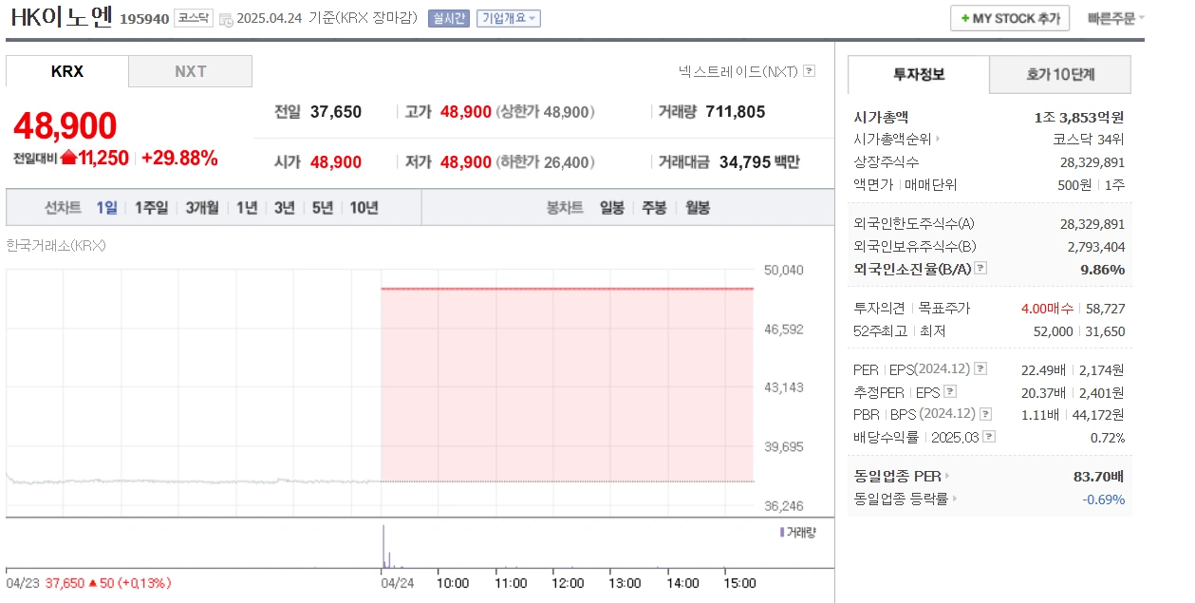1195x603 pixels.
Task: Click the 전일 value 37,650
Action: [x=336, y=112]
